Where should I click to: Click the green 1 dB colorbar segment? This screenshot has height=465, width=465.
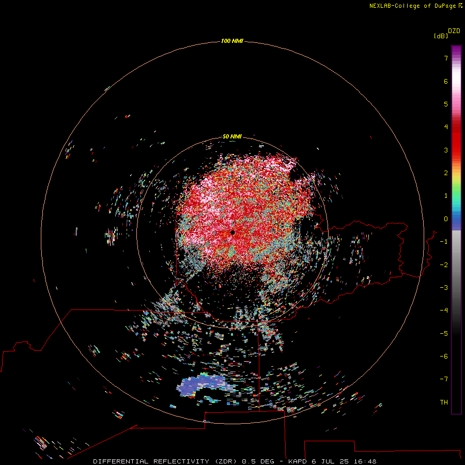(x=456, y=194)
